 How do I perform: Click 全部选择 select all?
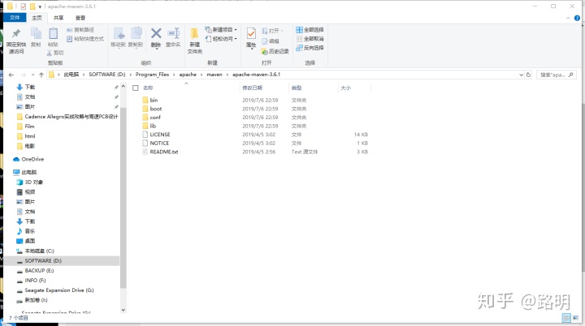[x=310, y=30]
